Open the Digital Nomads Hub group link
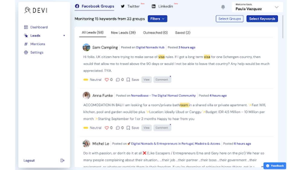 150,47
